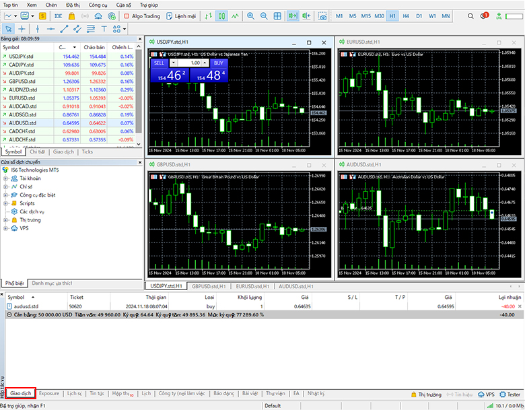This screenshot has width=525, height=410.
Task: Click the Signals broadcast icon
Action: (85, 16)
